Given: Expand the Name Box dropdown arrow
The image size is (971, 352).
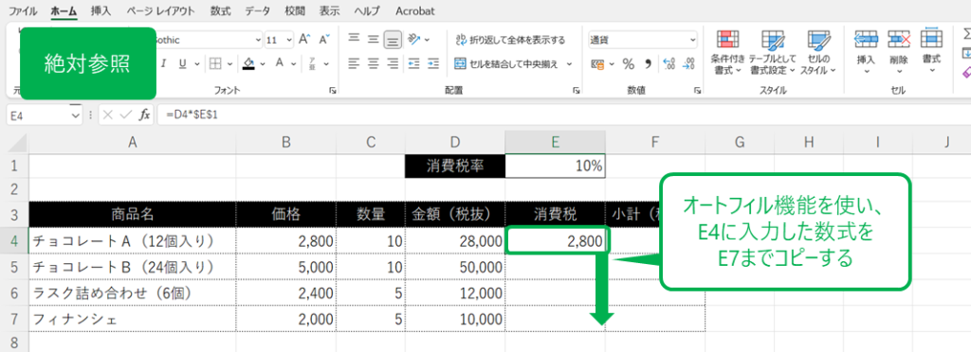Looking at the screenshot, I should pyautogui.click(x=76, y=114).
